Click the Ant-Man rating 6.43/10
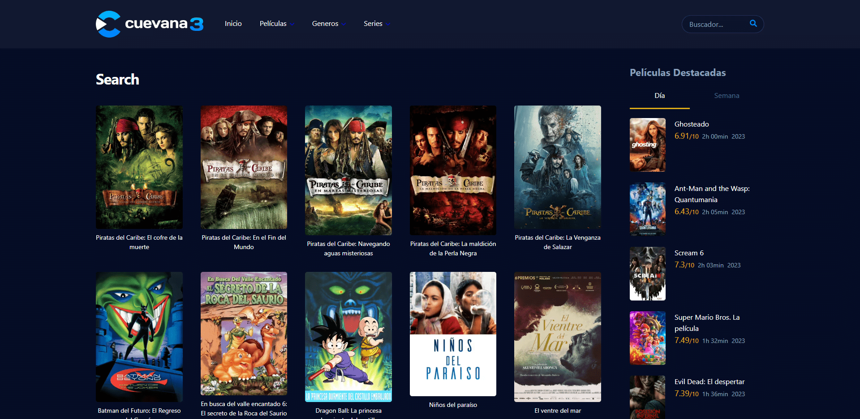The width and height of the screenshot is (860, 419). (687, 212)
